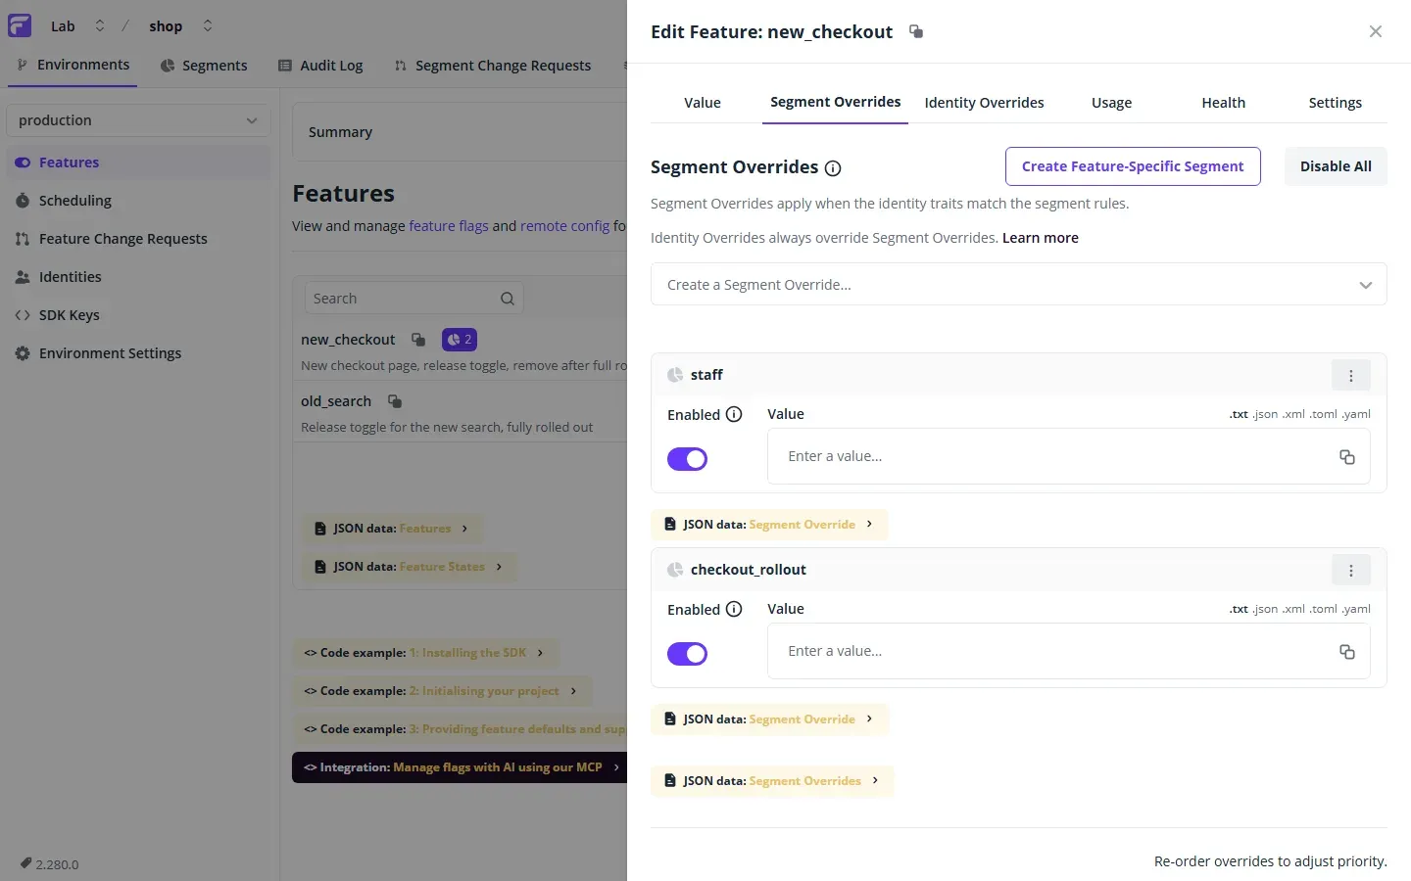This screenshot has height=881, width=1411.
Task: Open the old_search feature row
Action: pyautogui.click(x=461, y=413)
